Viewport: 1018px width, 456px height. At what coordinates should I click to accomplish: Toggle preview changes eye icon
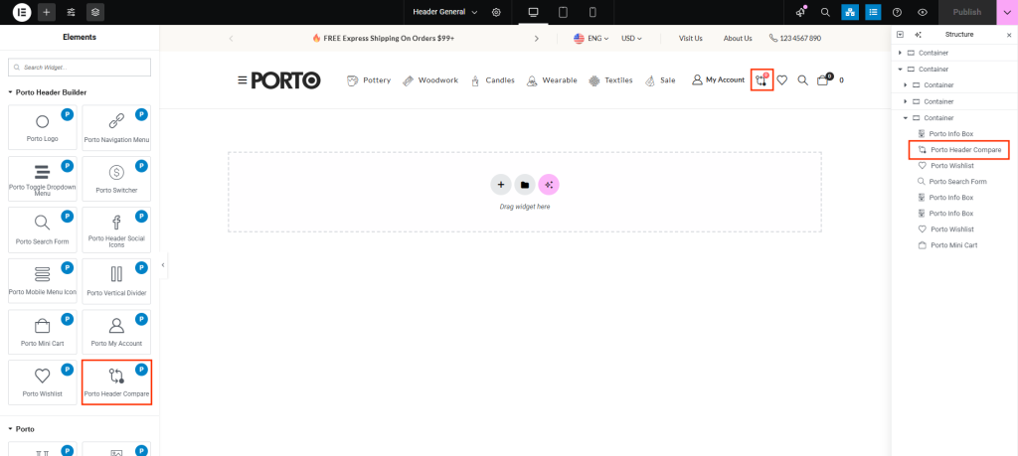pos(923,12)
